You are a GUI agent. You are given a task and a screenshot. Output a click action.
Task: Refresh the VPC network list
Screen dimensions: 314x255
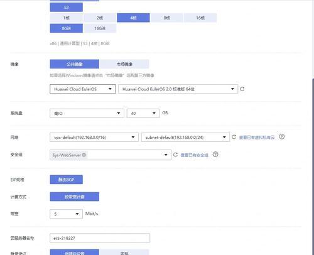pos(234,137)
